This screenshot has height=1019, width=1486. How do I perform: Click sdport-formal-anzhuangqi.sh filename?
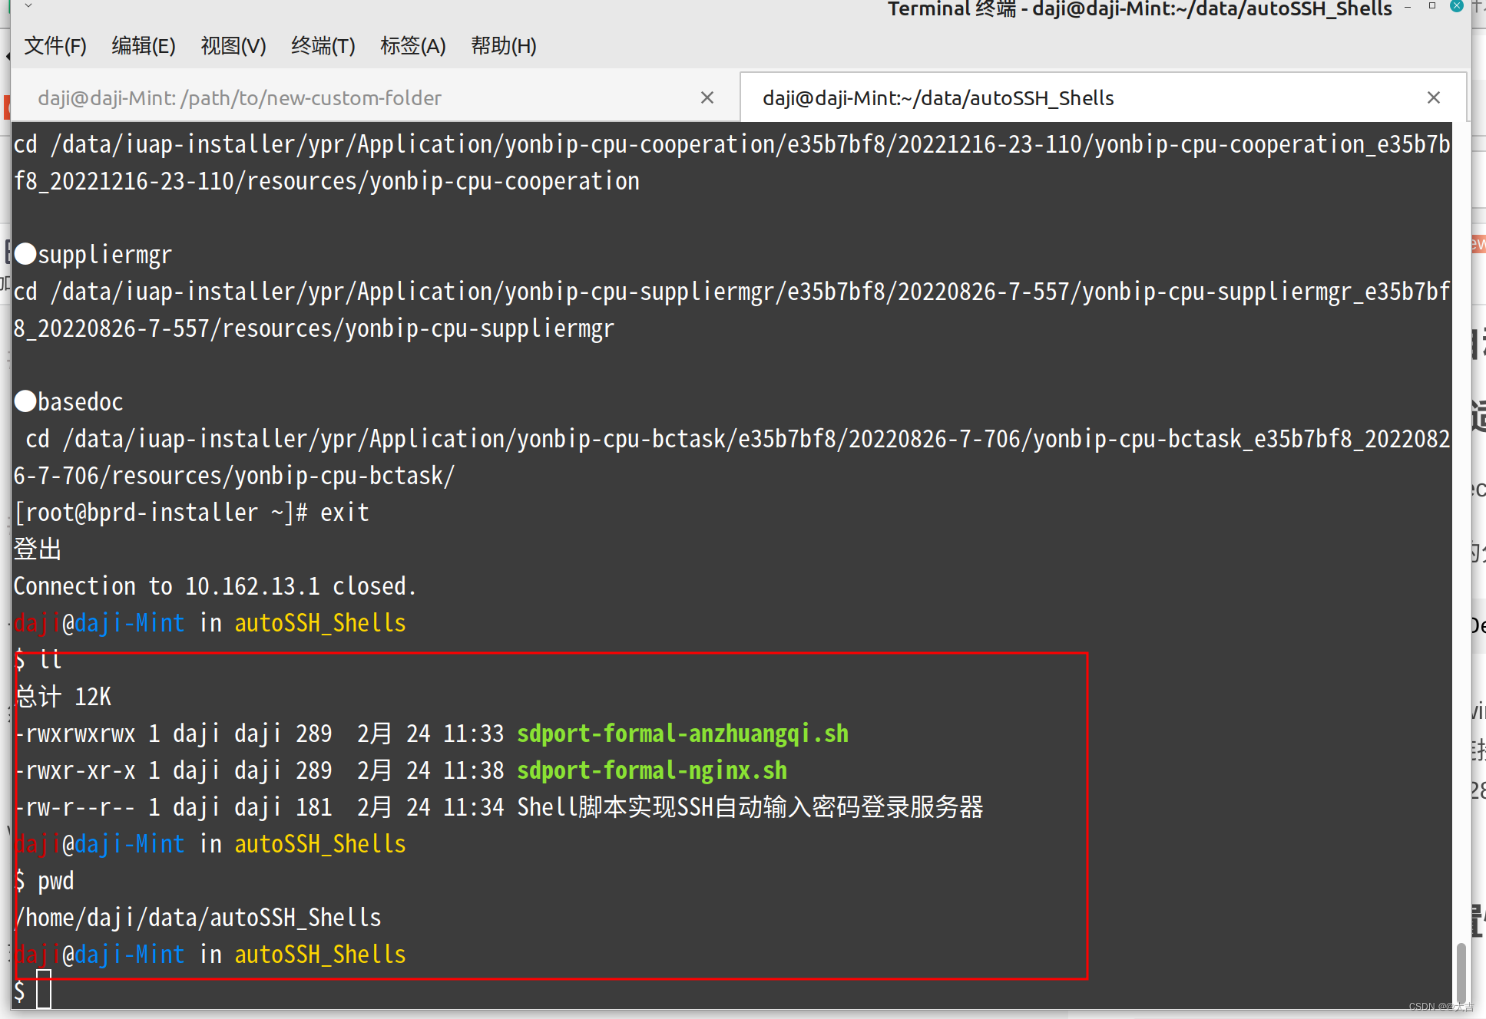coord(683,734)
